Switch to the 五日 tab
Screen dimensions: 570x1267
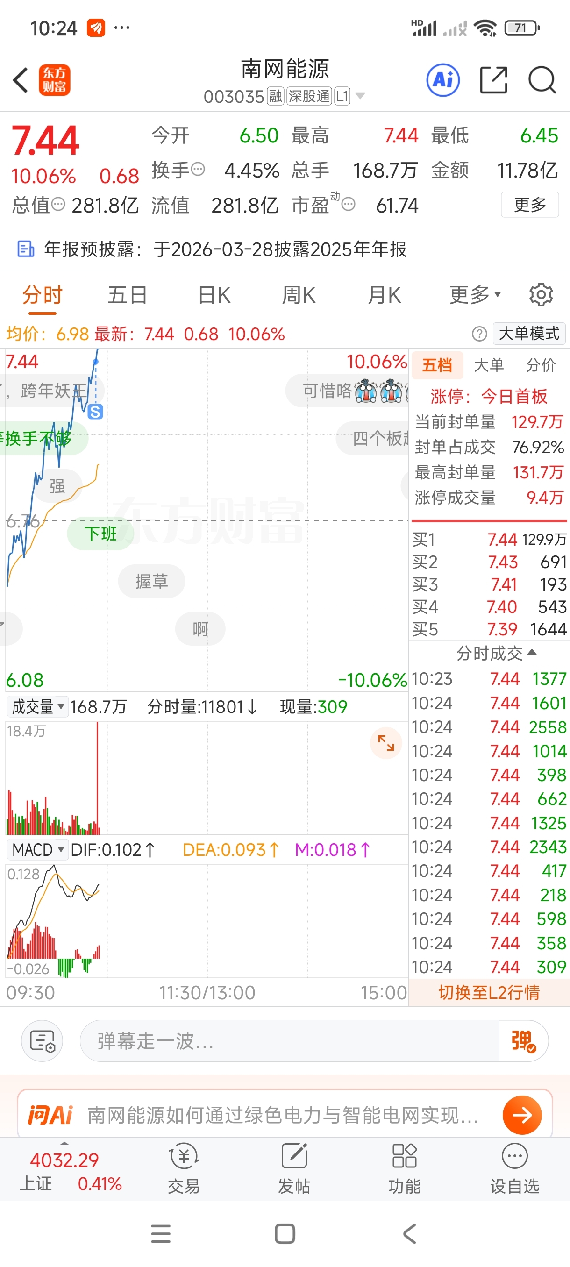tap(128, 296)
